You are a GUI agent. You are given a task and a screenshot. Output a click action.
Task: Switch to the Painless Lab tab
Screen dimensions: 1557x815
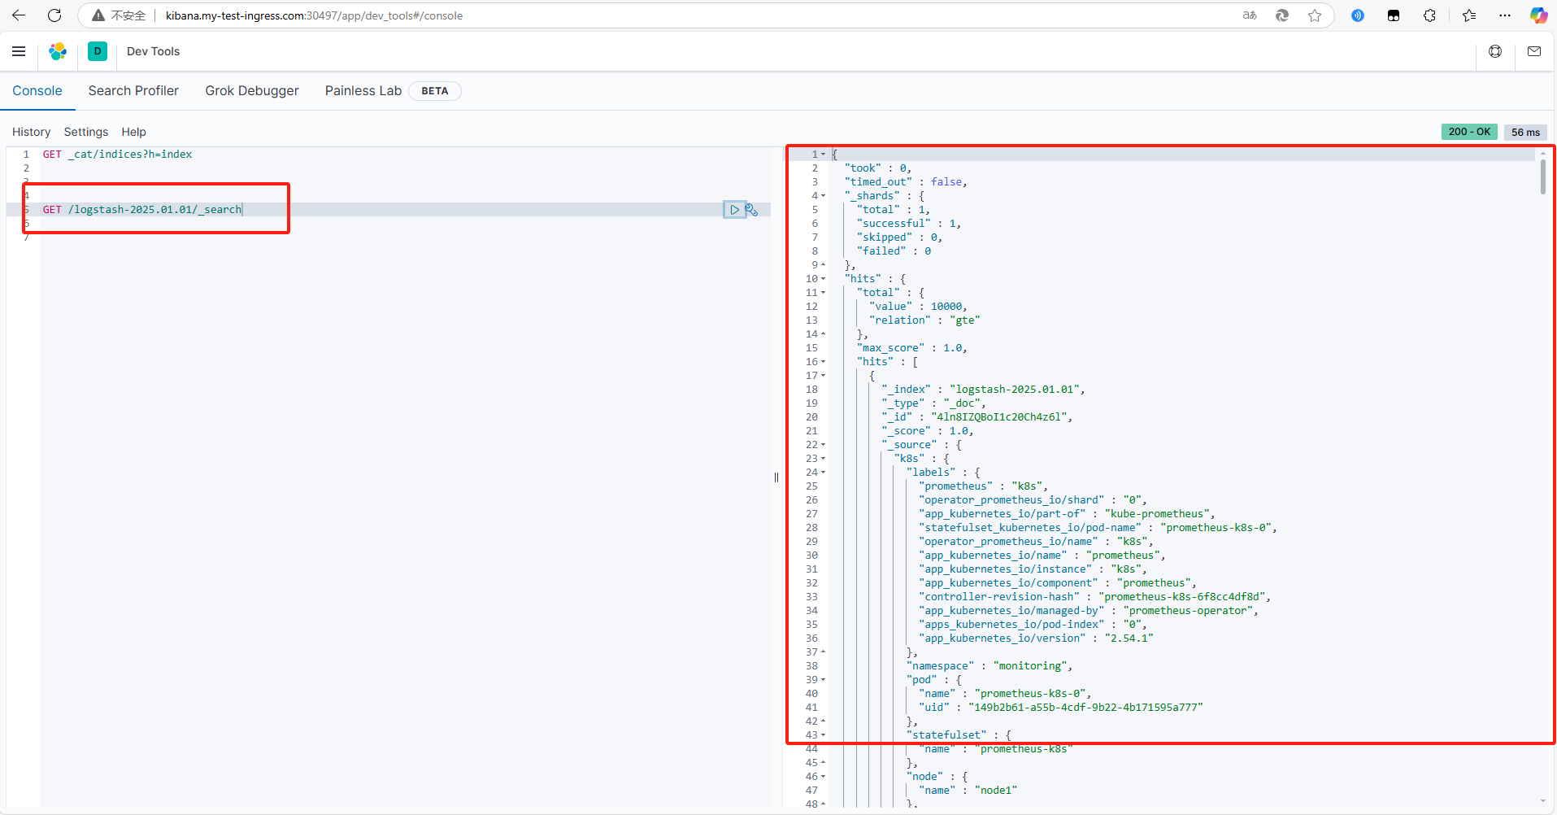coord(363,91)
